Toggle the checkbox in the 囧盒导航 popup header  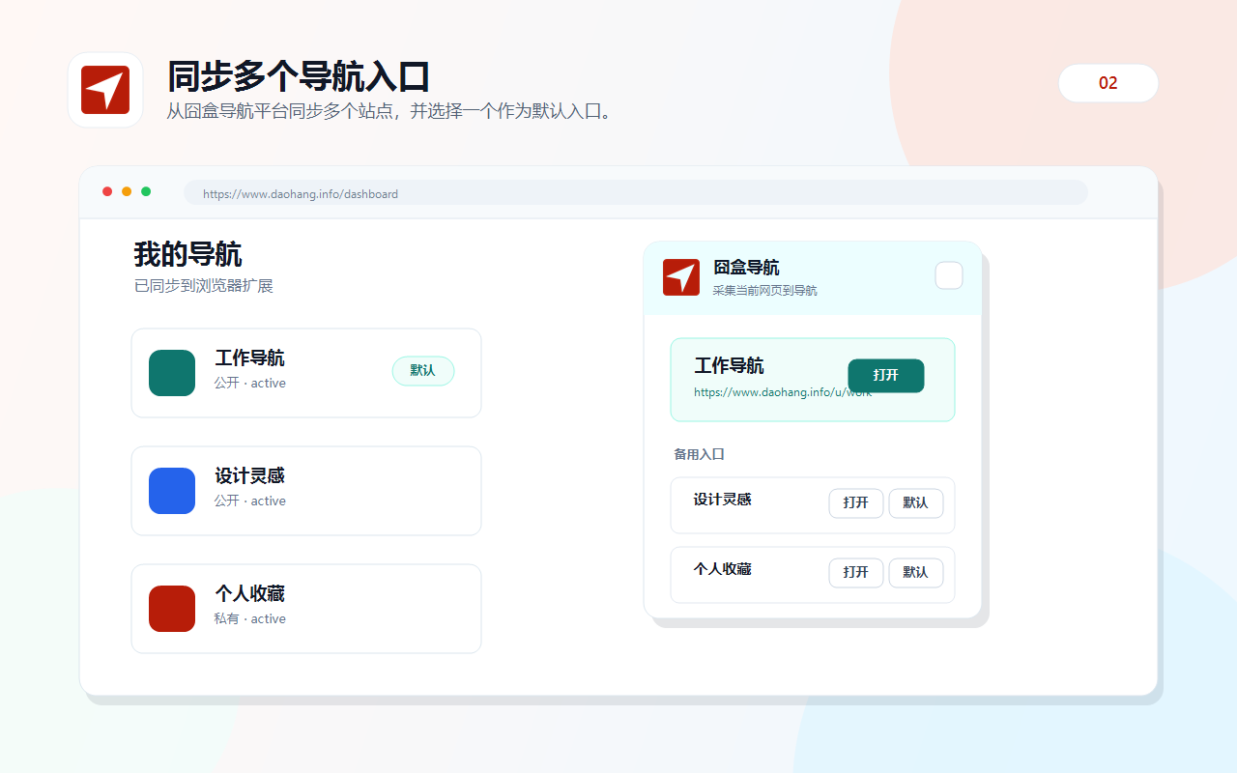949,275
